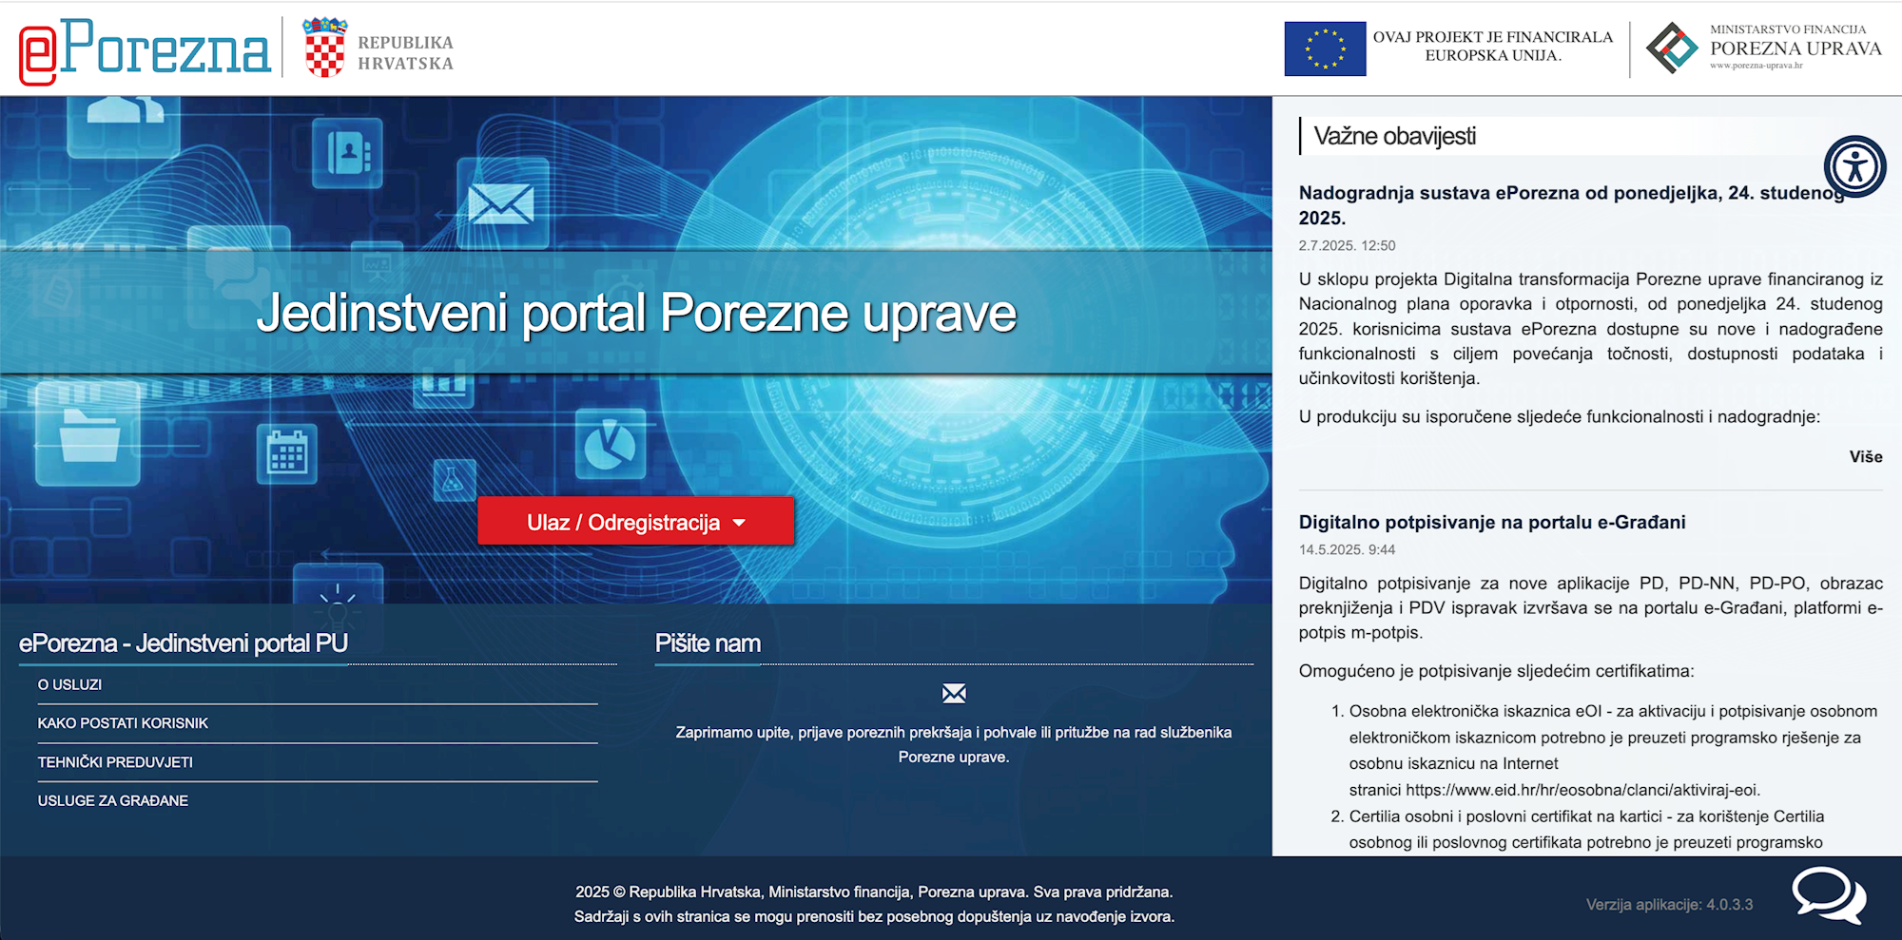1902x940 pixels.
Task: Open the chat bubbles support icon
Action: pyautogui.click(x=1828, y=895)
